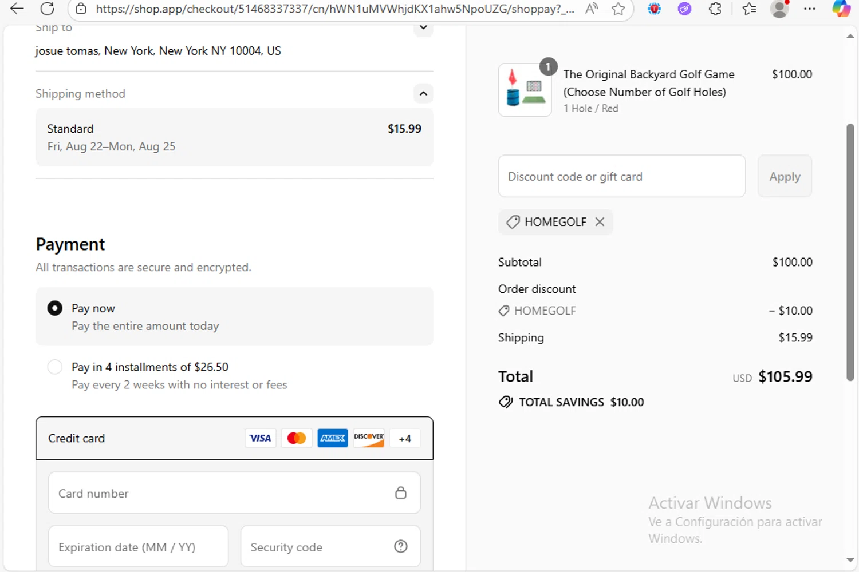The height and width of the screenshot is (572, 859).
Task: Remove the HOMEGOLF discount code
Action: pyautogui.click(x=600, y=222)
